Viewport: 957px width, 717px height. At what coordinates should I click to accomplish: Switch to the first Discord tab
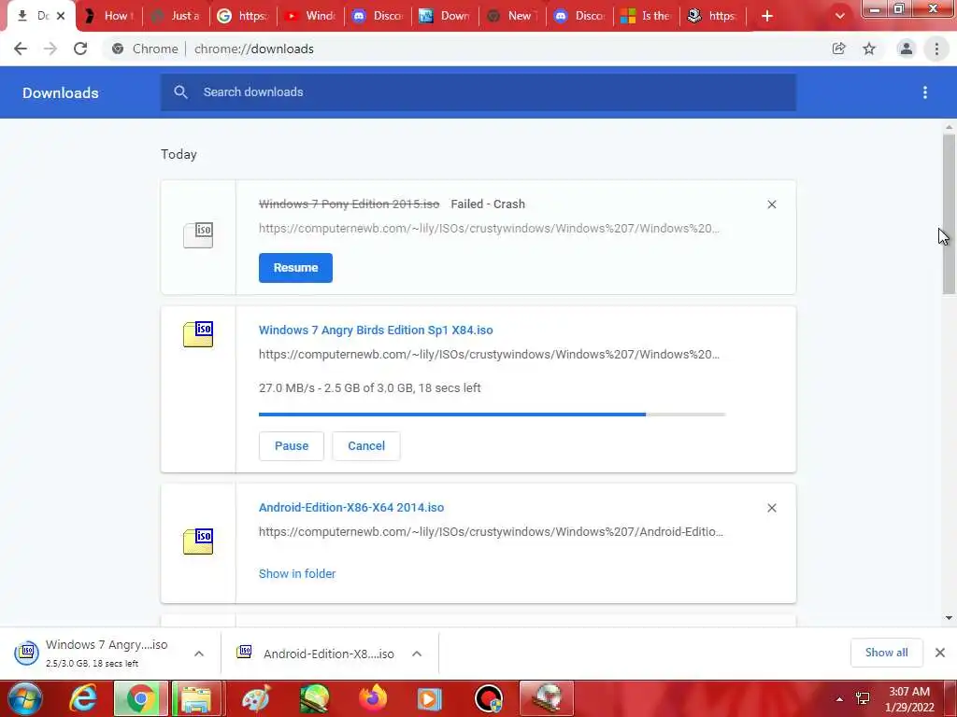[x=378, y=16]
